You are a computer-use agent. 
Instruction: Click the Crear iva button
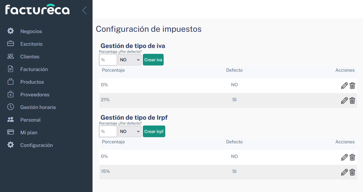tap(153, 60)
